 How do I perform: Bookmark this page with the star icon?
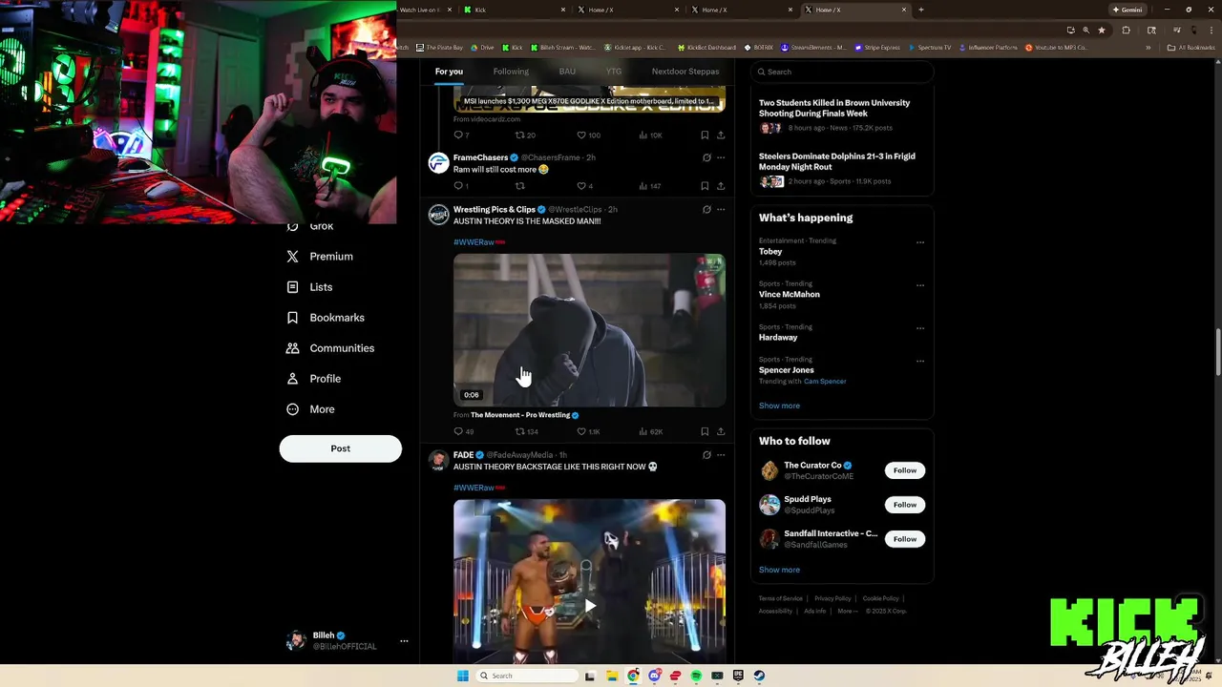click(1102, 30)
